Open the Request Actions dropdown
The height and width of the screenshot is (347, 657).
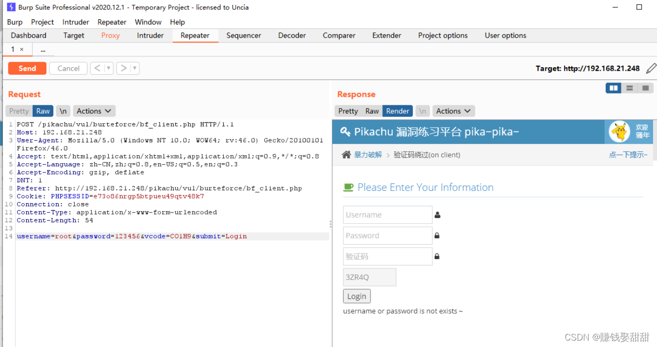(94, 111)
